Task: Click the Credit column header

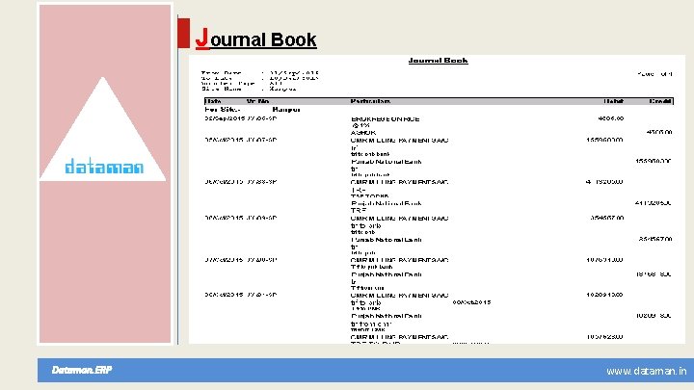Action: coord(660,101)
